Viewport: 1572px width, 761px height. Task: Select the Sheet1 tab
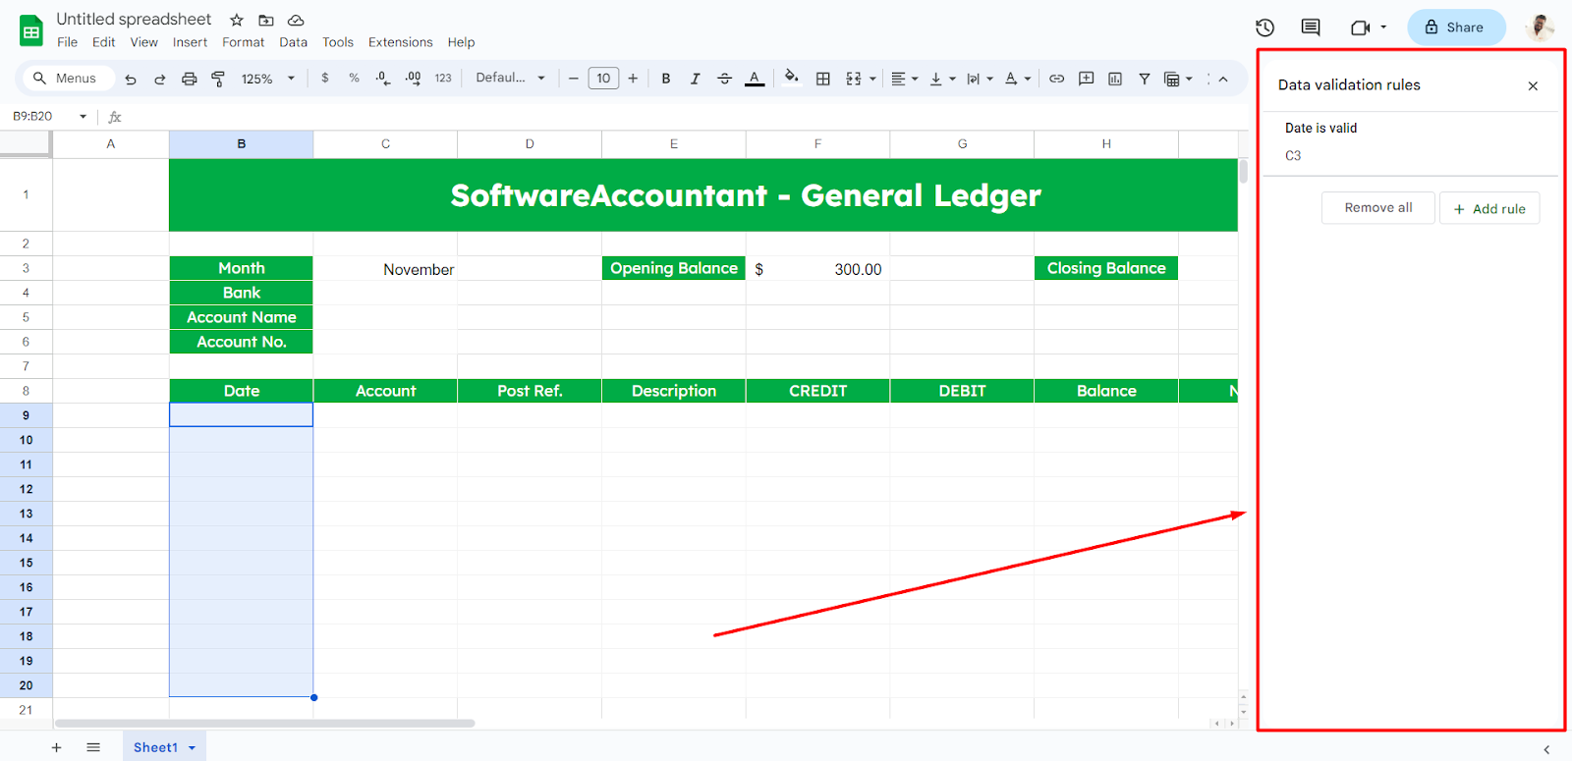click(x=156, y=747)
